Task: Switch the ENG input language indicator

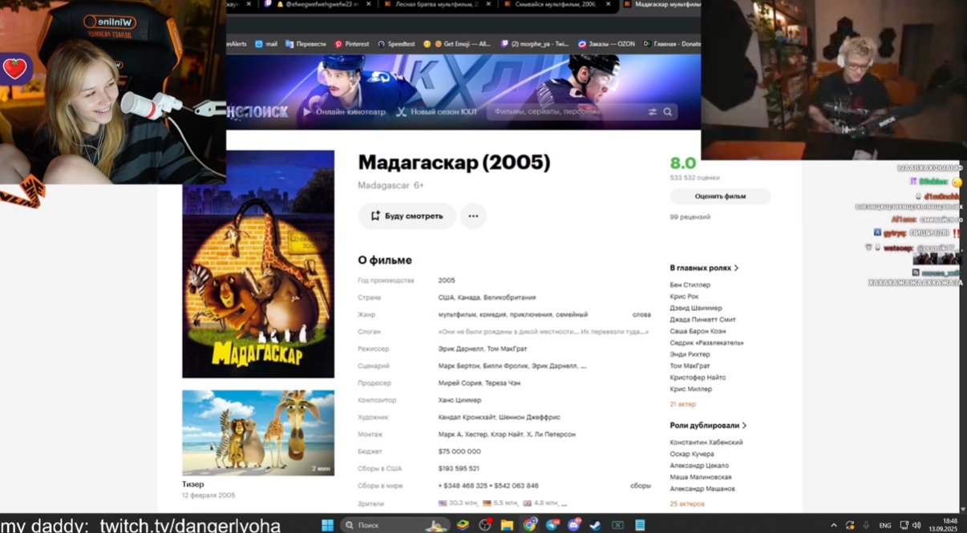Action: pyautogui.click(x=885, y=526)
